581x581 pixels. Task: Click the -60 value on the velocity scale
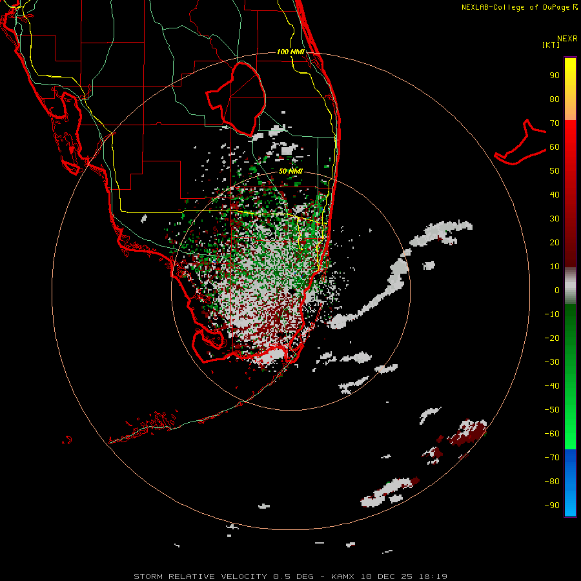pos(552,434)
